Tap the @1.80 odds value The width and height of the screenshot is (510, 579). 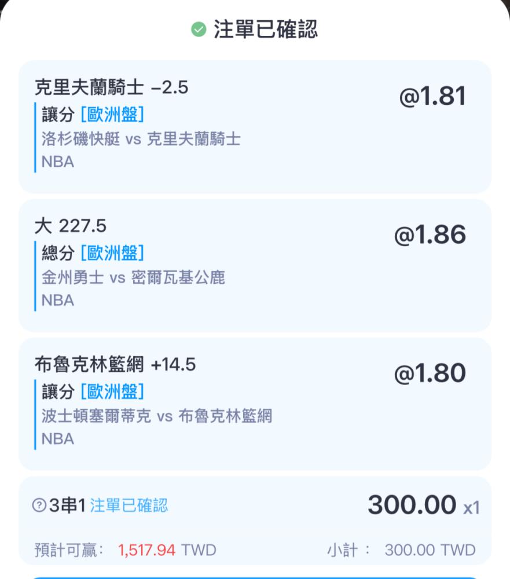coord(430,373)
